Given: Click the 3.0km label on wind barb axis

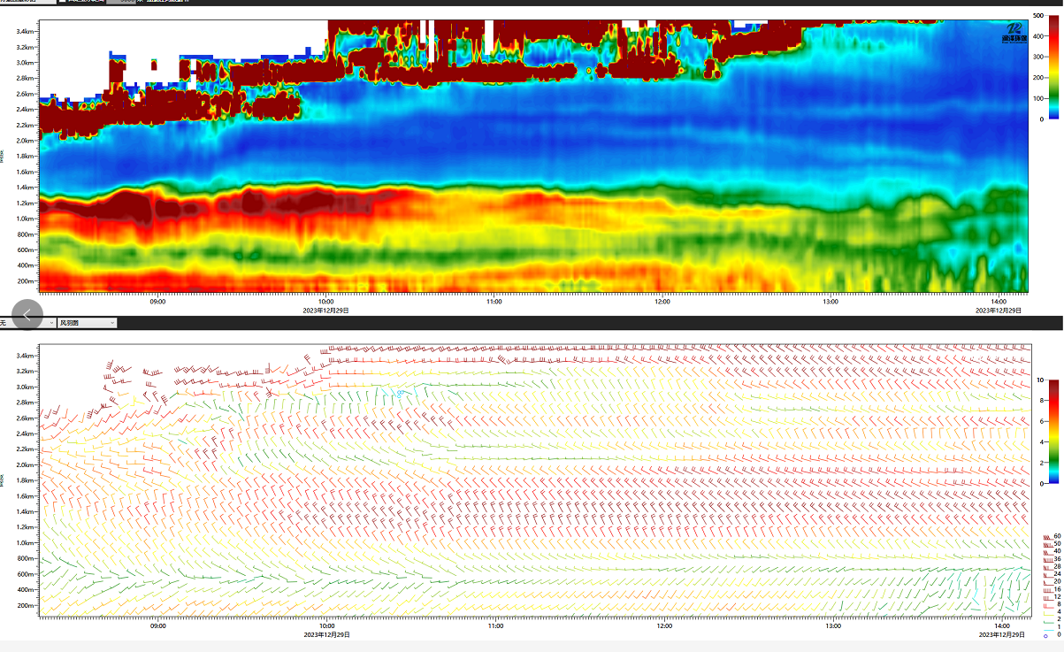Looking at the screenshot, I should pos(25,387).
